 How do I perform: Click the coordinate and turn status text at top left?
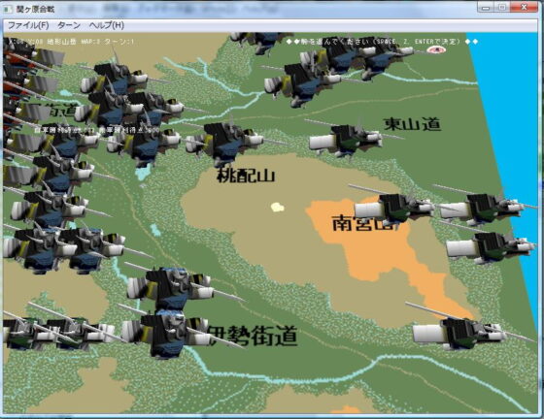tap(70, 42)
